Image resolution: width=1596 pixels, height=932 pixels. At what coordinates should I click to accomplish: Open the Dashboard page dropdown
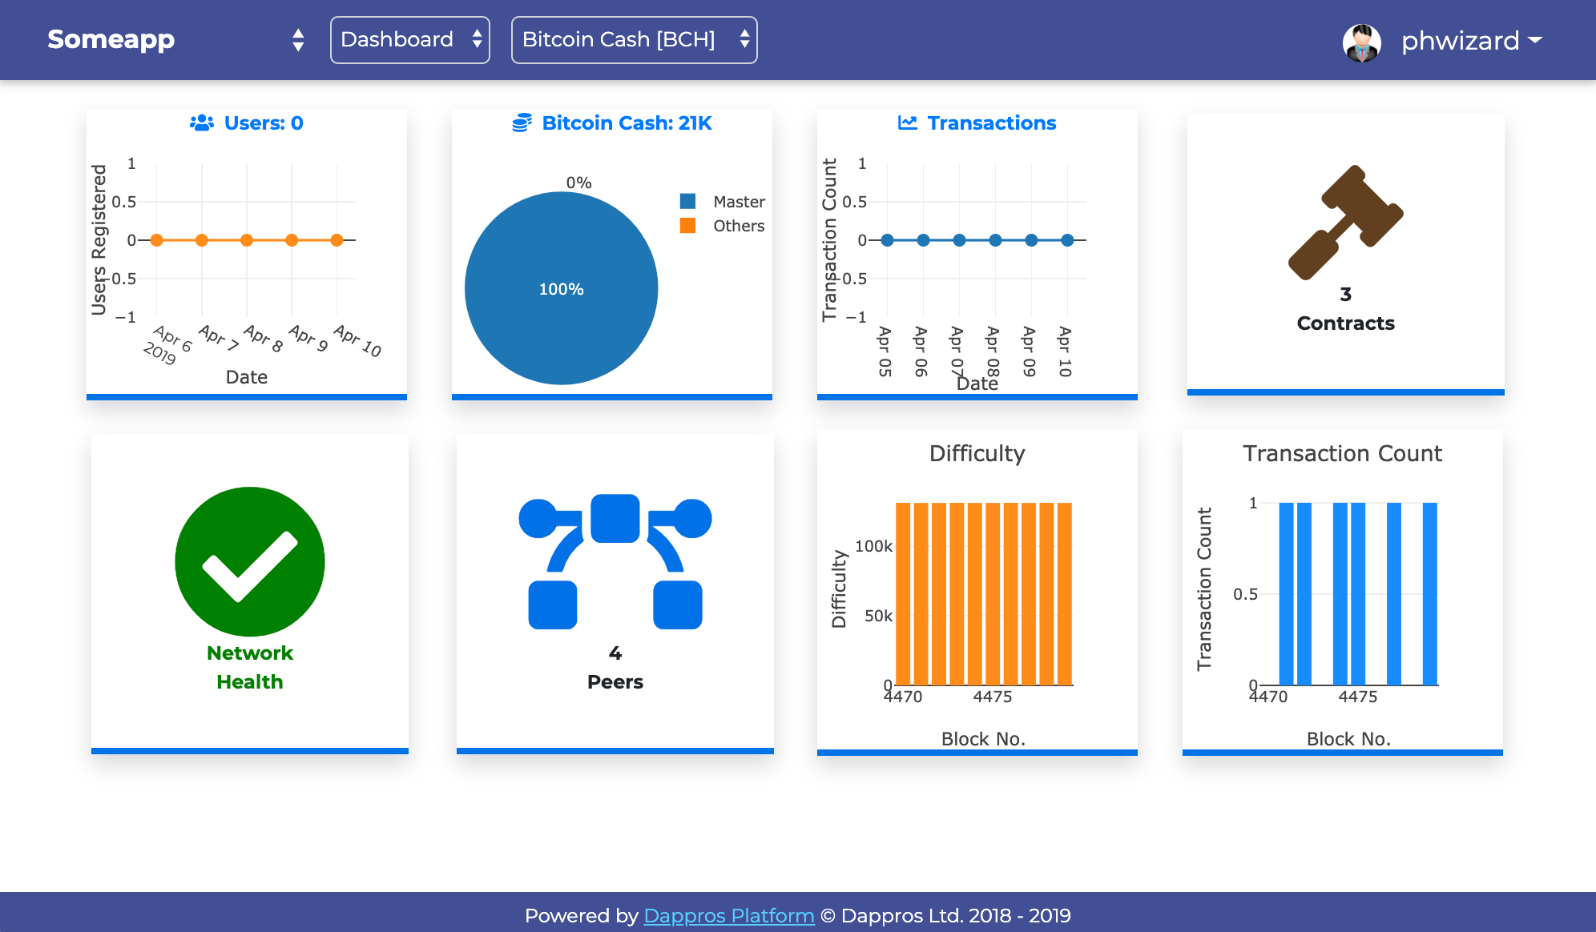410,39
